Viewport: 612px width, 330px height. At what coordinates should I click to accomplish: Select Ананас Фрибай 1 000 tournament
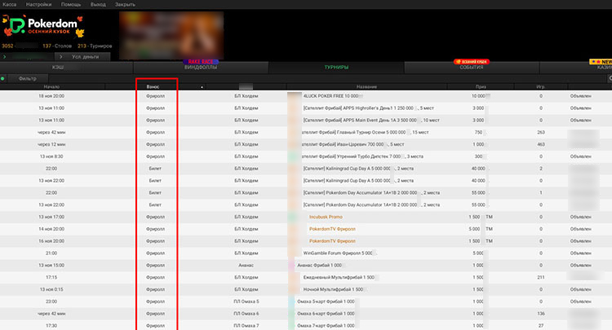point(306,265)
